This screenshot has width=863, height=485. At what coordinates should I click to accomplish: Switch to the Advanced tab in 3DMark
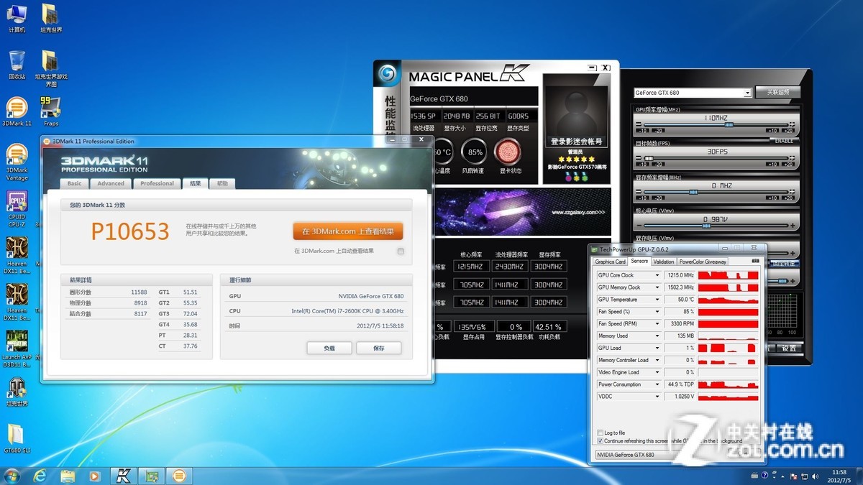click(x=111, y=183)
